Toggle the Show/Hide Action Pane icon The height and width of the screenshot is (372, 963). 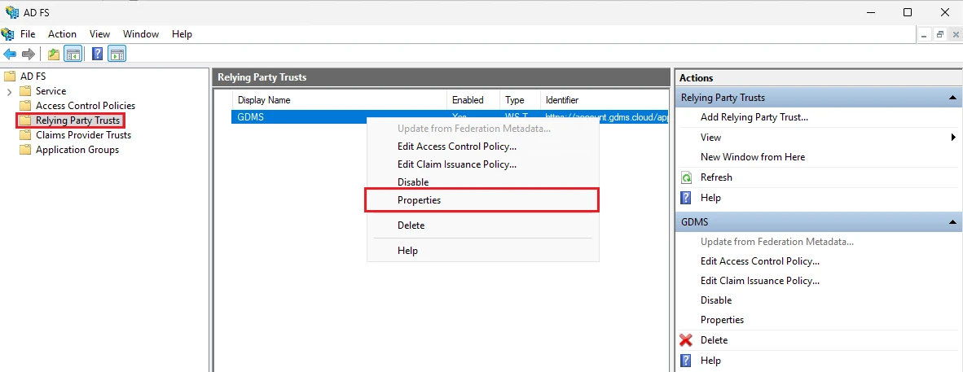(117, 54)
